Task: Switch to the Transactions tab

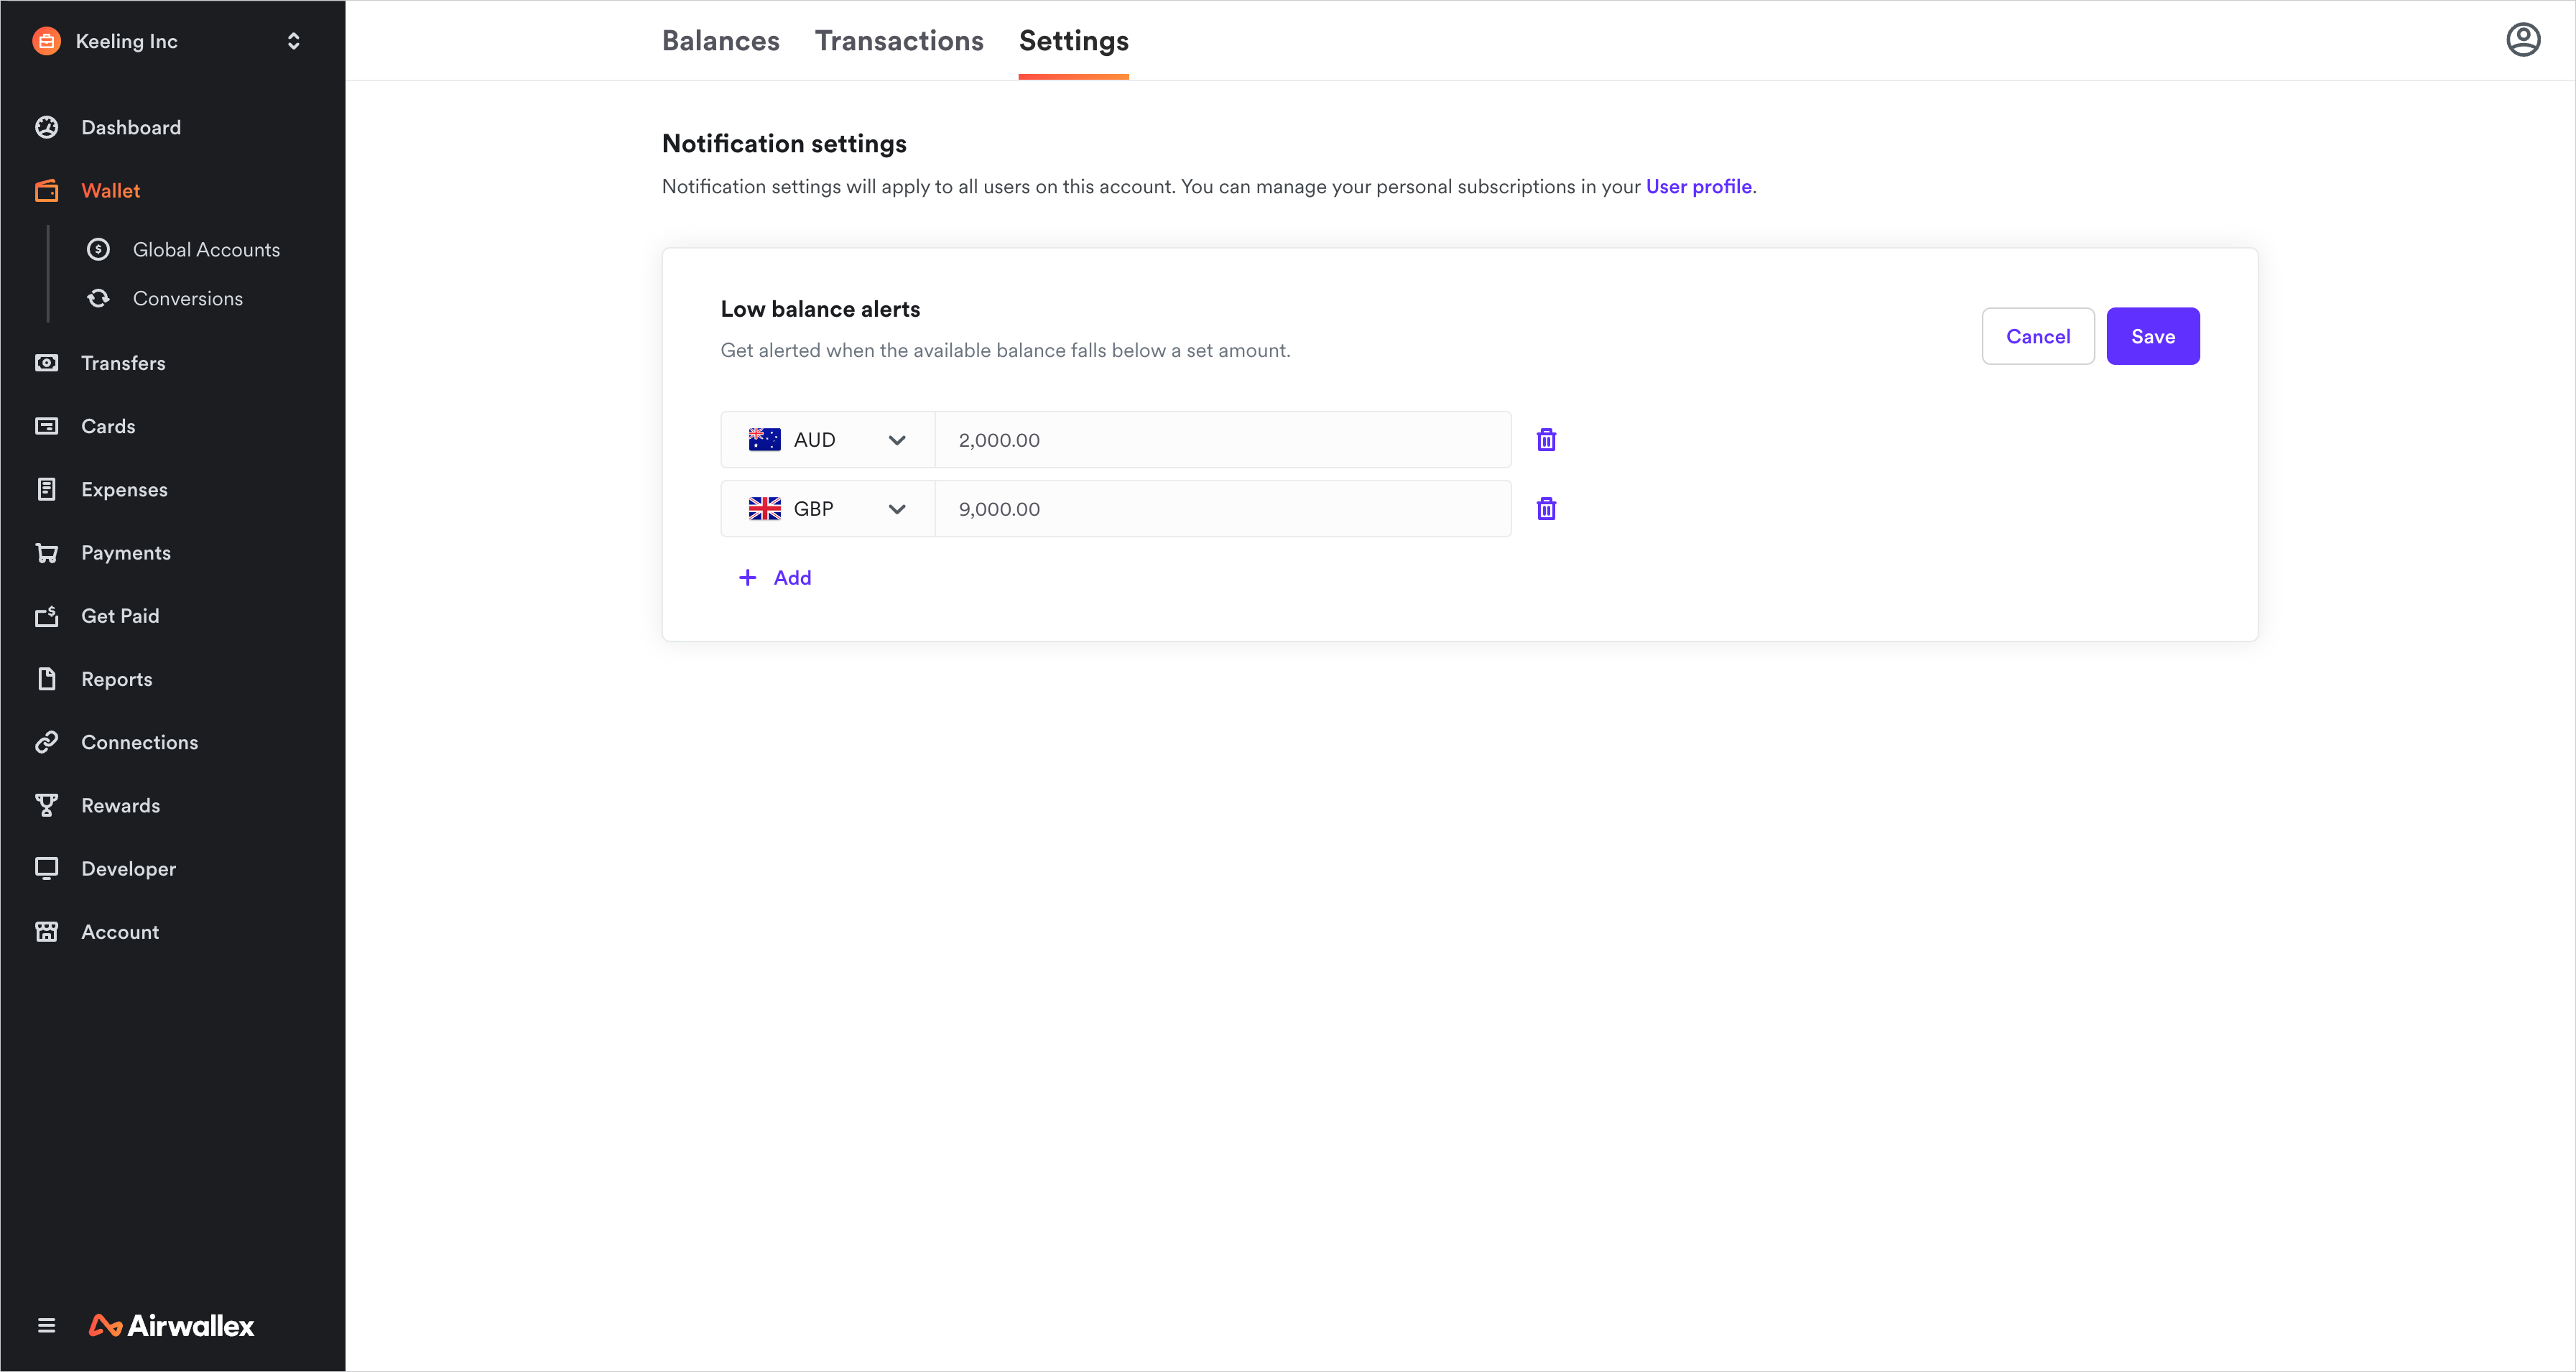Action: coord(899,40)
